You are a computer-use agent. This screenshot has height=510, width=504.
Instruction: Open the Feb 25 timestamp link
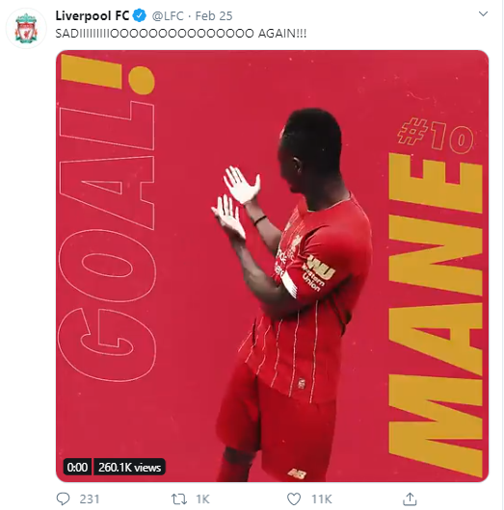pyautogui.click(x=214, y=16)
